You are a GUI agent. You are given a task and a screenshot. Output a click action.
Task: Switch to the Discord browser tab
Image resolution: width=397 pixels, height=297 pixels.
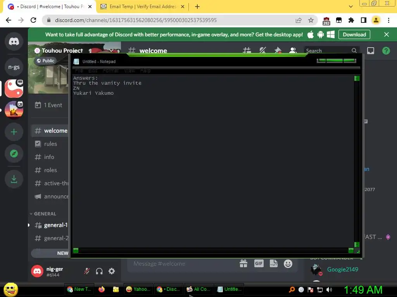[49, 7]
